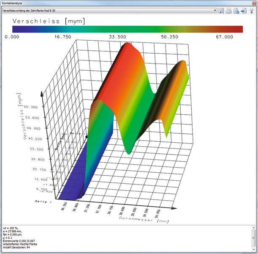
Task: Click the legend value '16.750'
Action: click(x=63, y=37)
